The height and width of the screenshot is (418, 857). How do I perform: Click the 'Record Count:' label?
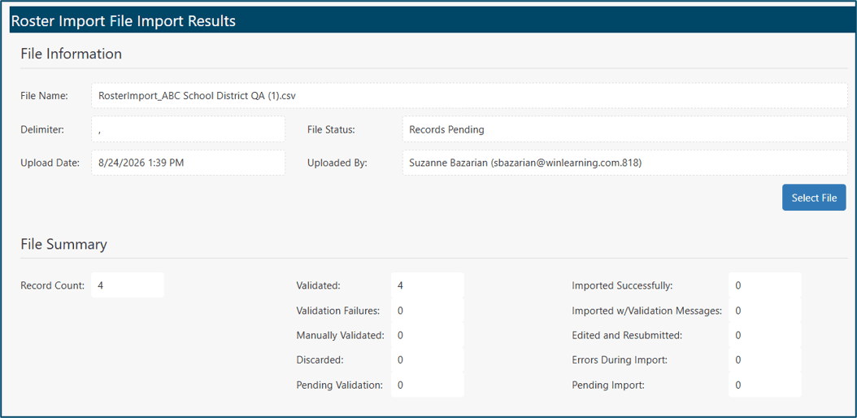click(x=53, y=285)
